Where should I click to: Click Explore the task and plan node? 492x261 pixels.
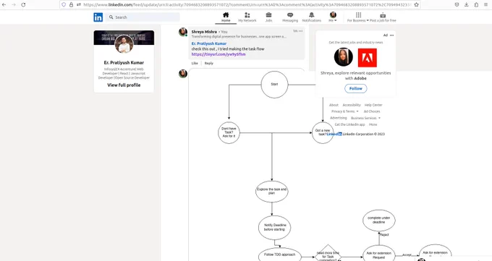tap(272, 191)
